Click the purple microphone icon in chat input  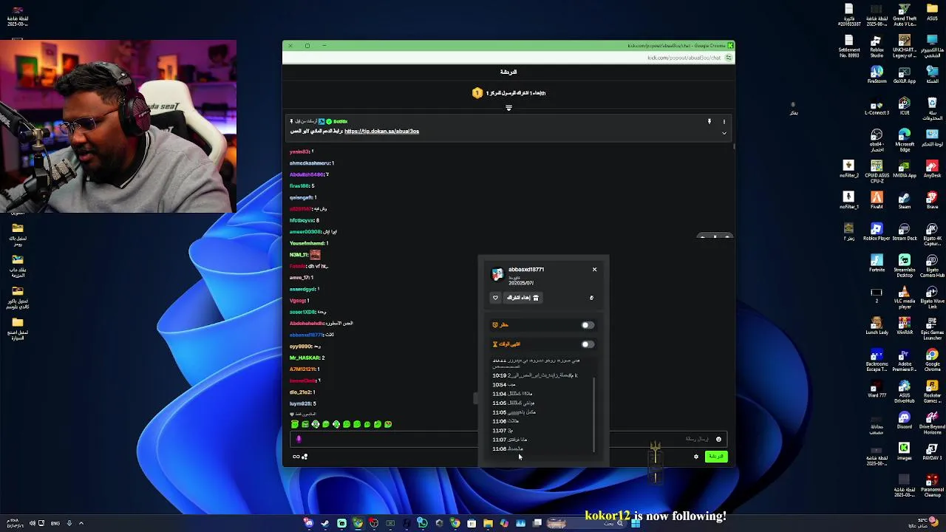point(299,440)
